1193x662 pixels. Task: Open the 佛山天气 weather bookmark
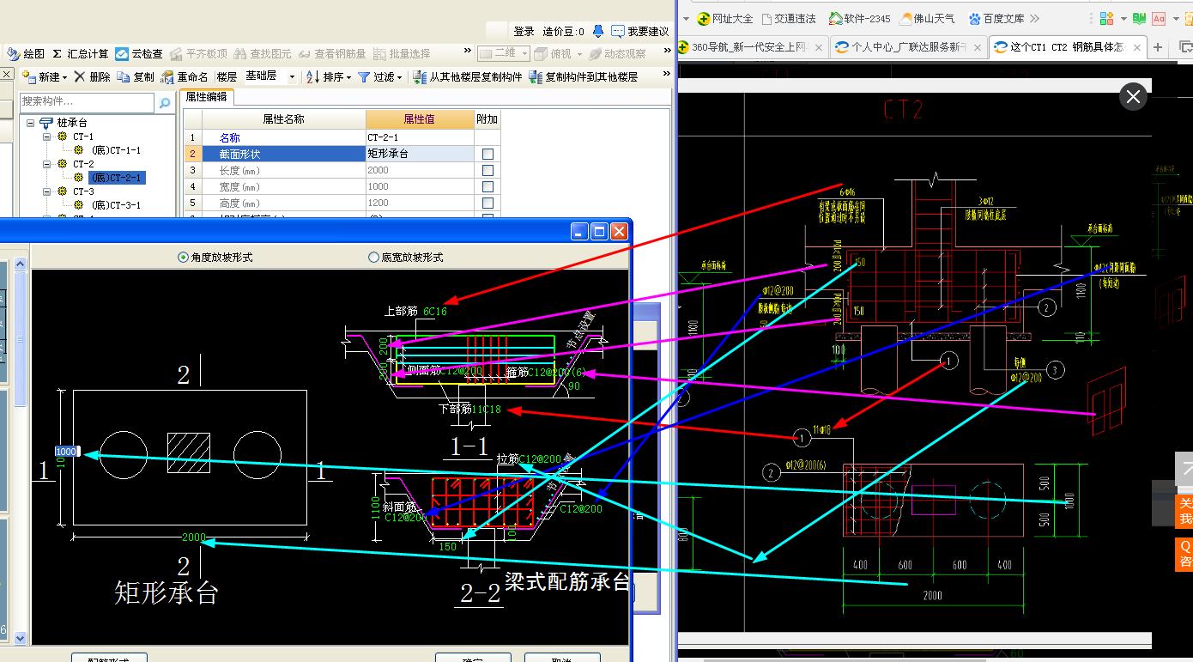coord(927,18)
